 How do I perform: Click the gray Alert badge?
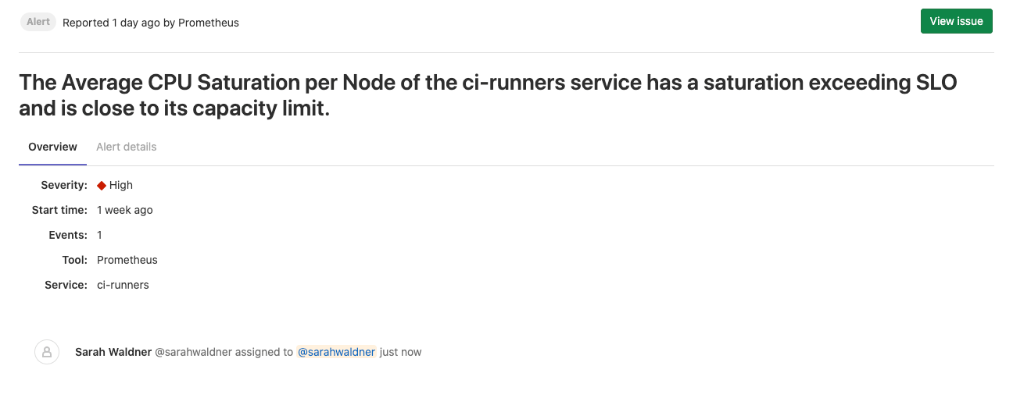pyautogui.click(x=38, y=22)
